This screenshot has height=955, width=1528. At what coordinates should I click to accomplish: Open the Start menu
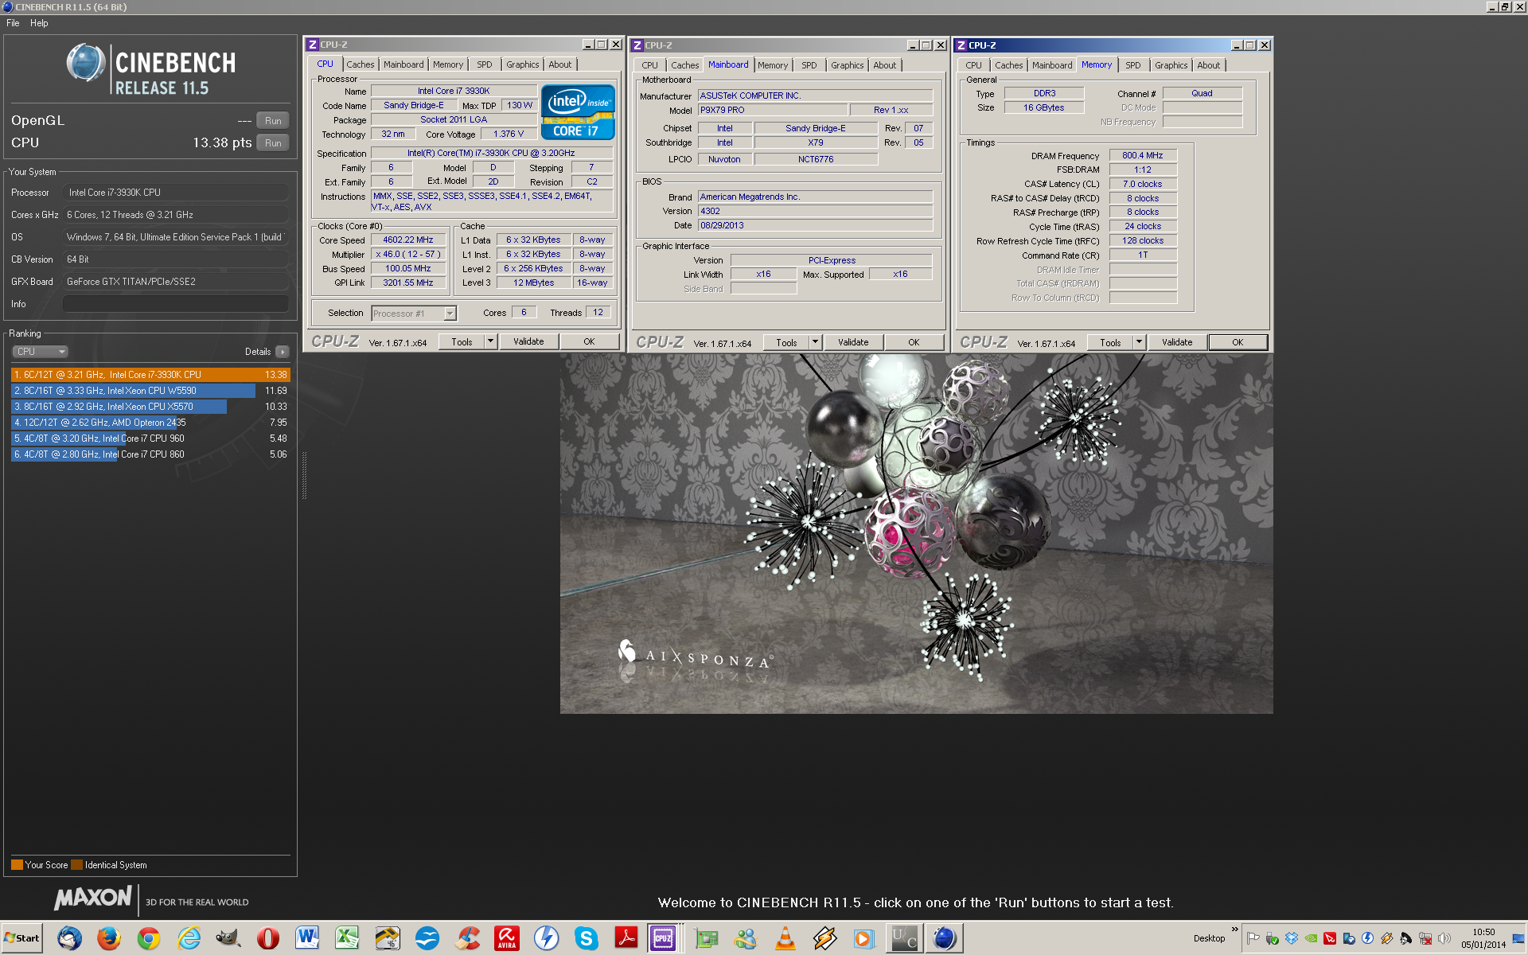coord(21,938)
